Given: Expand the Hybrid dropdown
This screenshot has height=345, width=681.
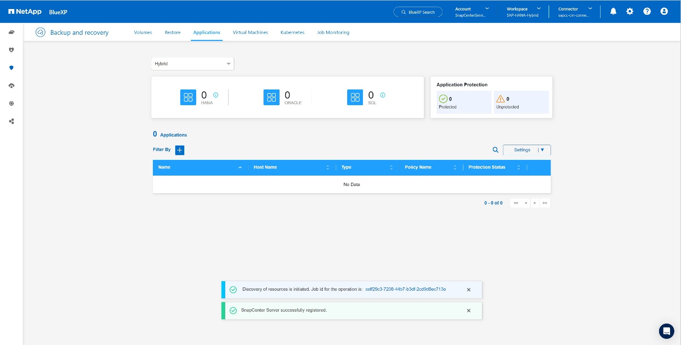Looking at the screenshot, I should (x=192, y=64).
